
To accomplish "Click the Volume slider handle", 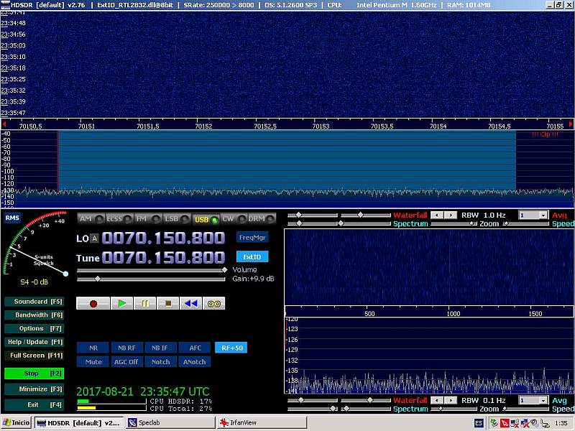I will (224, 270).
